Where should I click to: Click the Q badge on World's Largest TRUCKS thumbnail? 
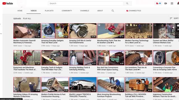click(71, 79)
